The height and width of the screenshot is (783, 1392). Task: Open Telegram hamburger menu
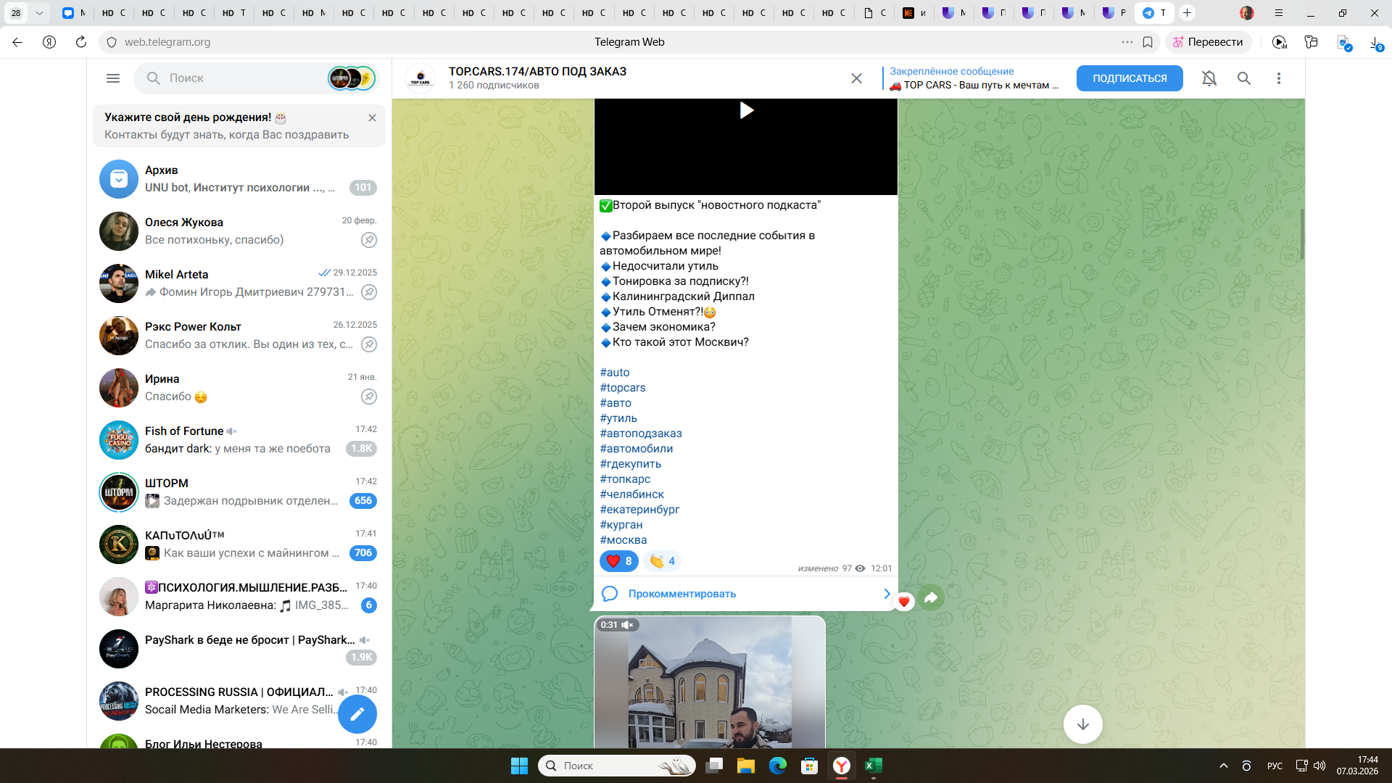pyautogui.click(x=113, y=78)
